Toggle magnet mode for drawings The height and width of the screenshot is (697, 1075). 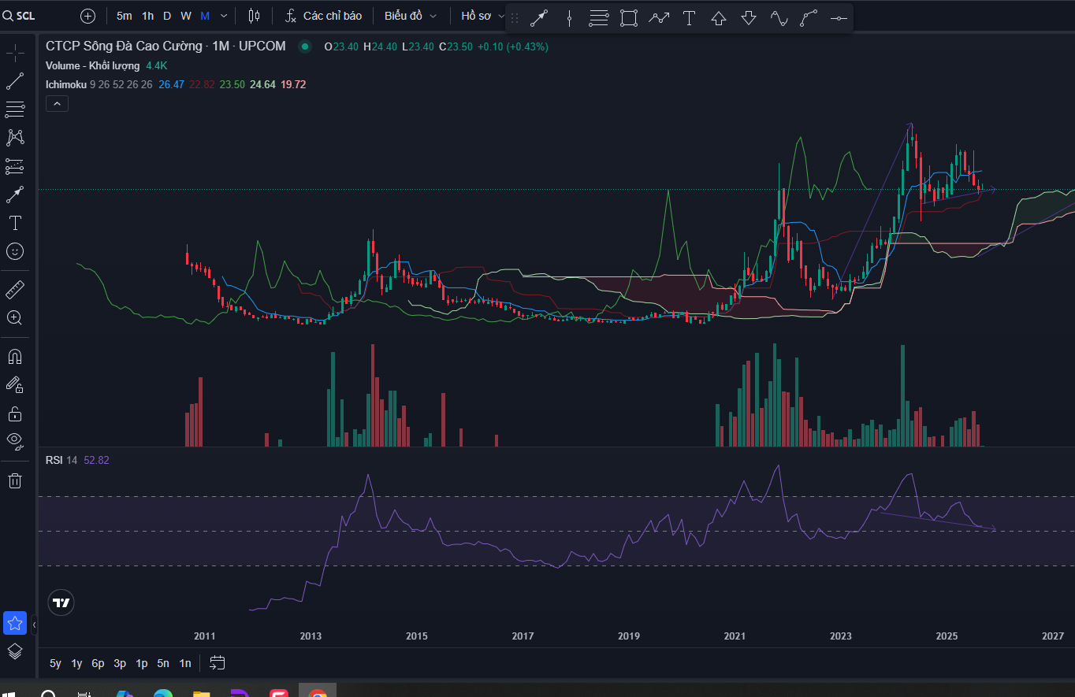pyautogui.click(x=15, y=356)
